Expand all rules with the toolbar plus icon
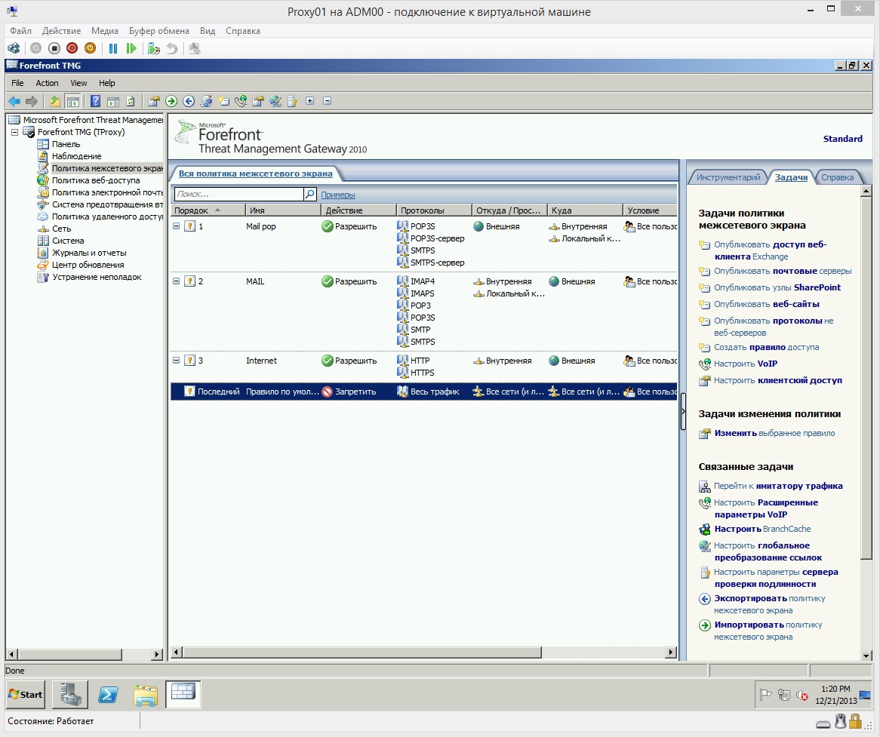The width and height of the screenshot is (880, 737). [x=309, y=101]
